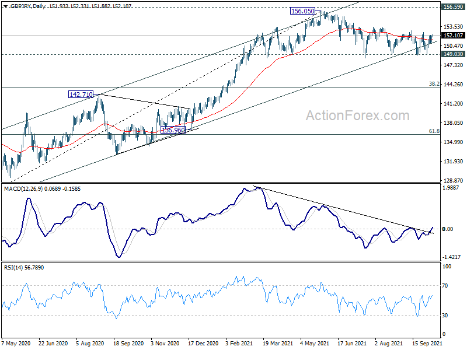Click the 138.050 price axis value

[x=453, y=123]
